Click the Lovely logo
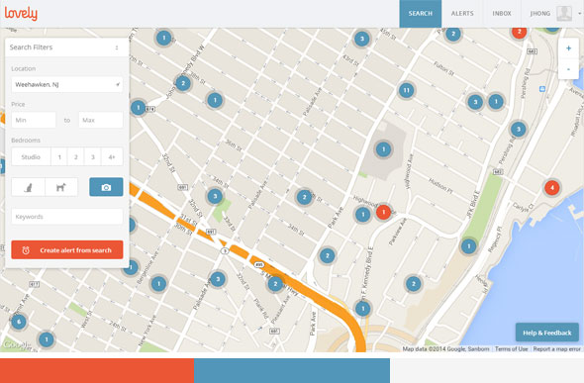The height and width of the screenshot is (383, 584). point(21,14)
